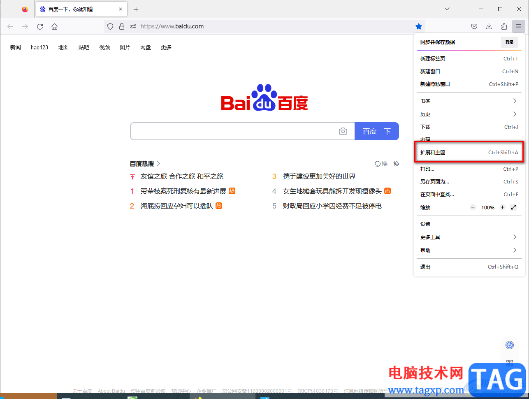Image resolution: width=529 pixels, height=399 pixels.
Task: Click the Firefox view icon in the tab bar
Action: 25,9
